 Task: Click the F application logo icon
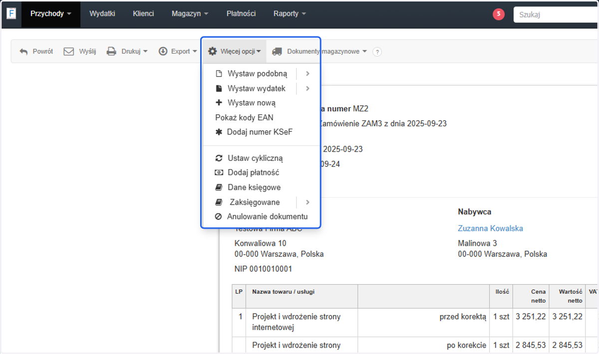pos(11,13)
